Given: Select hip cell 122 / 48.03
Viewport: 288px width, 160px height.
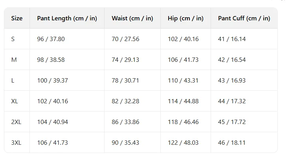Looking at the screenshot, I should pos(183,143).
